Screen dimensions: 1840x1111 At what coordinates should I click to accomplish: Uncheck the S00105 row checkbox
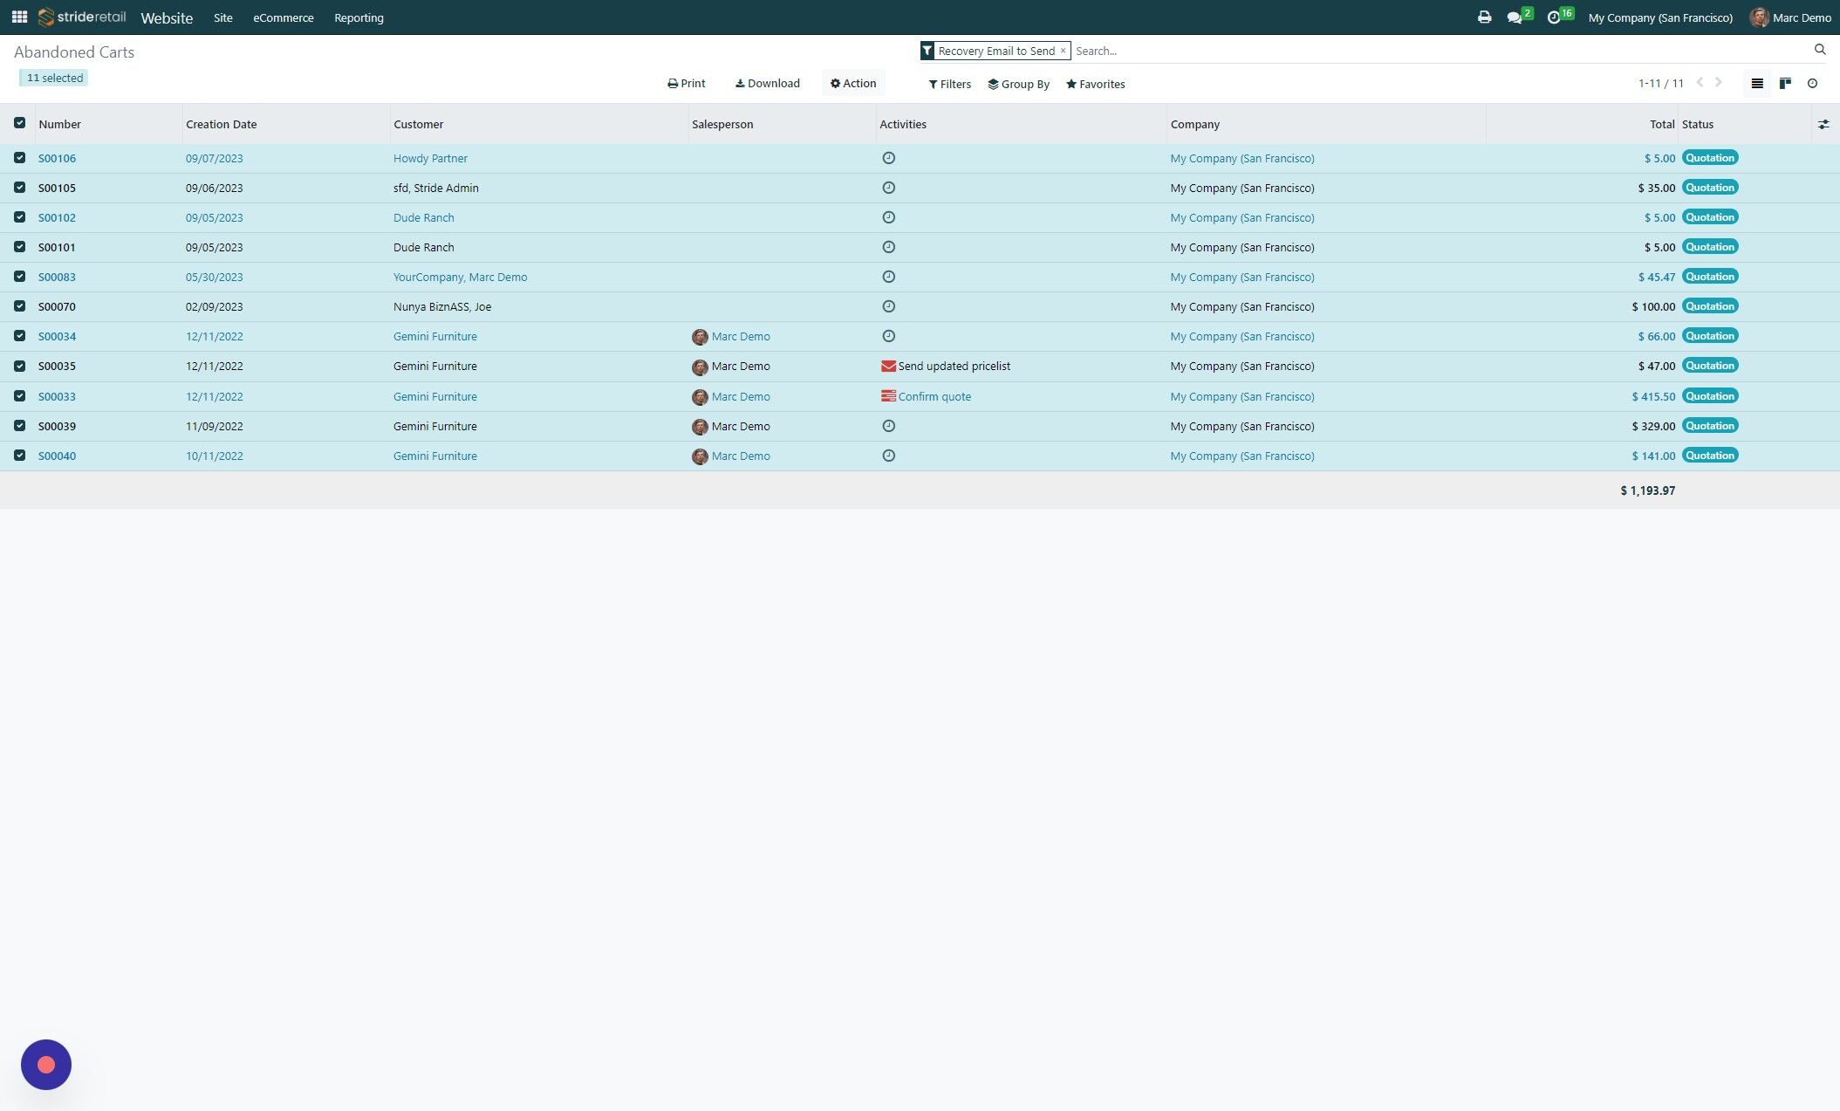pyautogui.click(x=19, y=188)
